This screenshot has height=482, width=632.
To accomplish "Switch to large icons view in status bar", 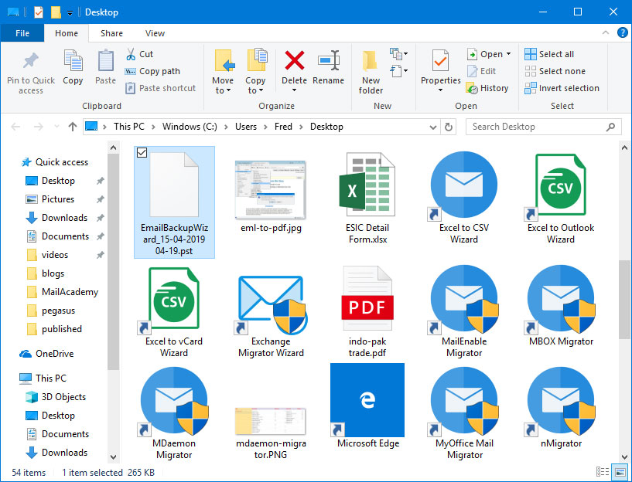I will pos(620,472).
